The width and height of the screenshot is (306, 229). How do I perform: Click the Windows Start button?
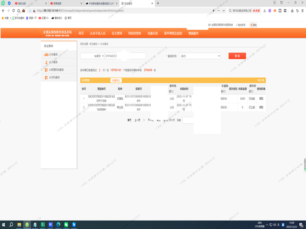3,224
